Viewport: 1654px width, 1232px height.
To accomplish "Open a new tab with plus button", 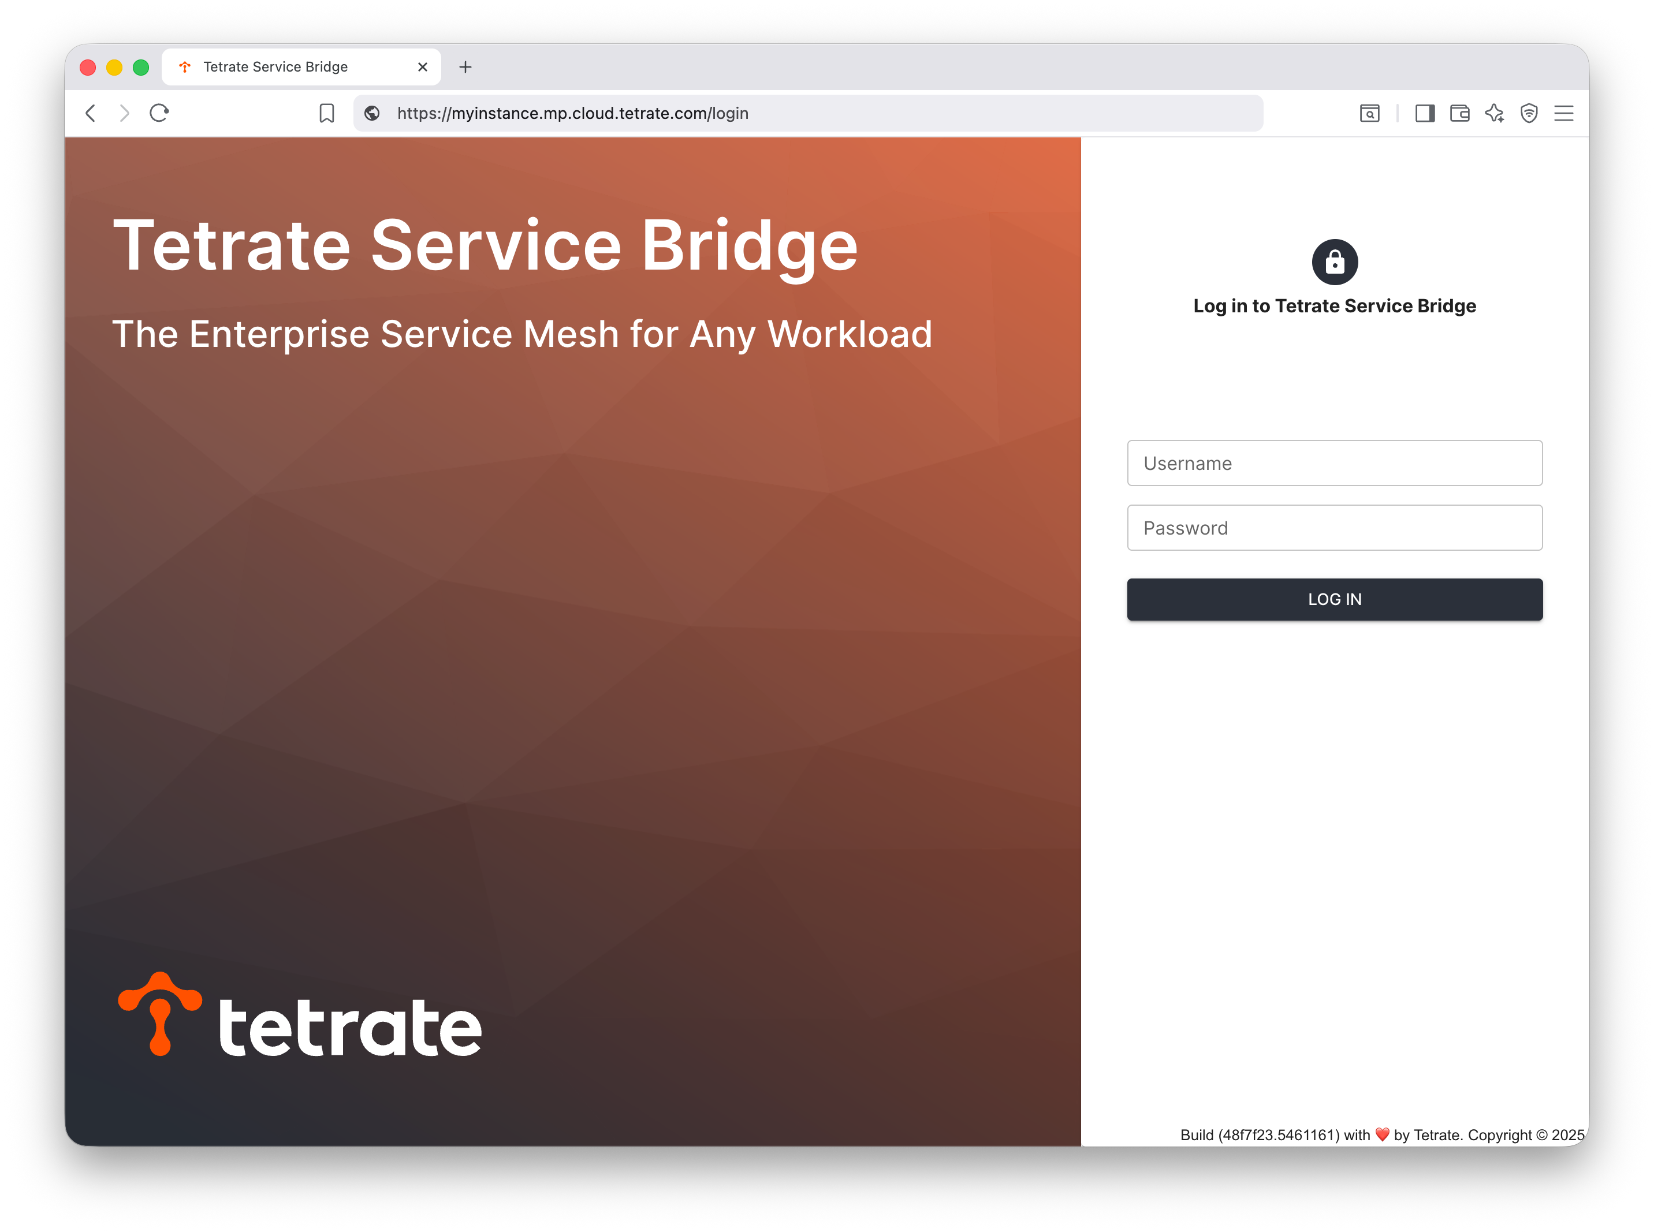I will click(x=465, y=67).
